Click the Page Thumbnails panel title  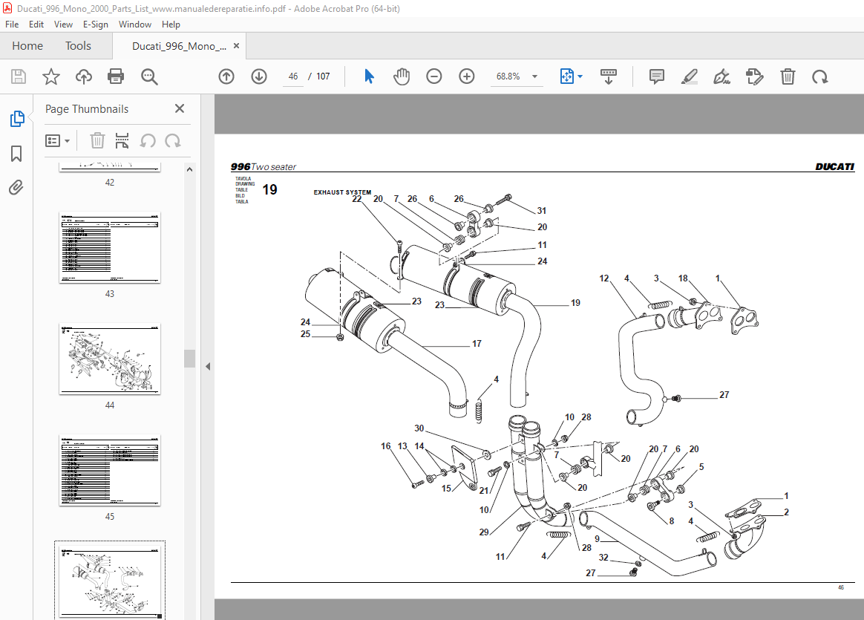click(x=87, y=109)
